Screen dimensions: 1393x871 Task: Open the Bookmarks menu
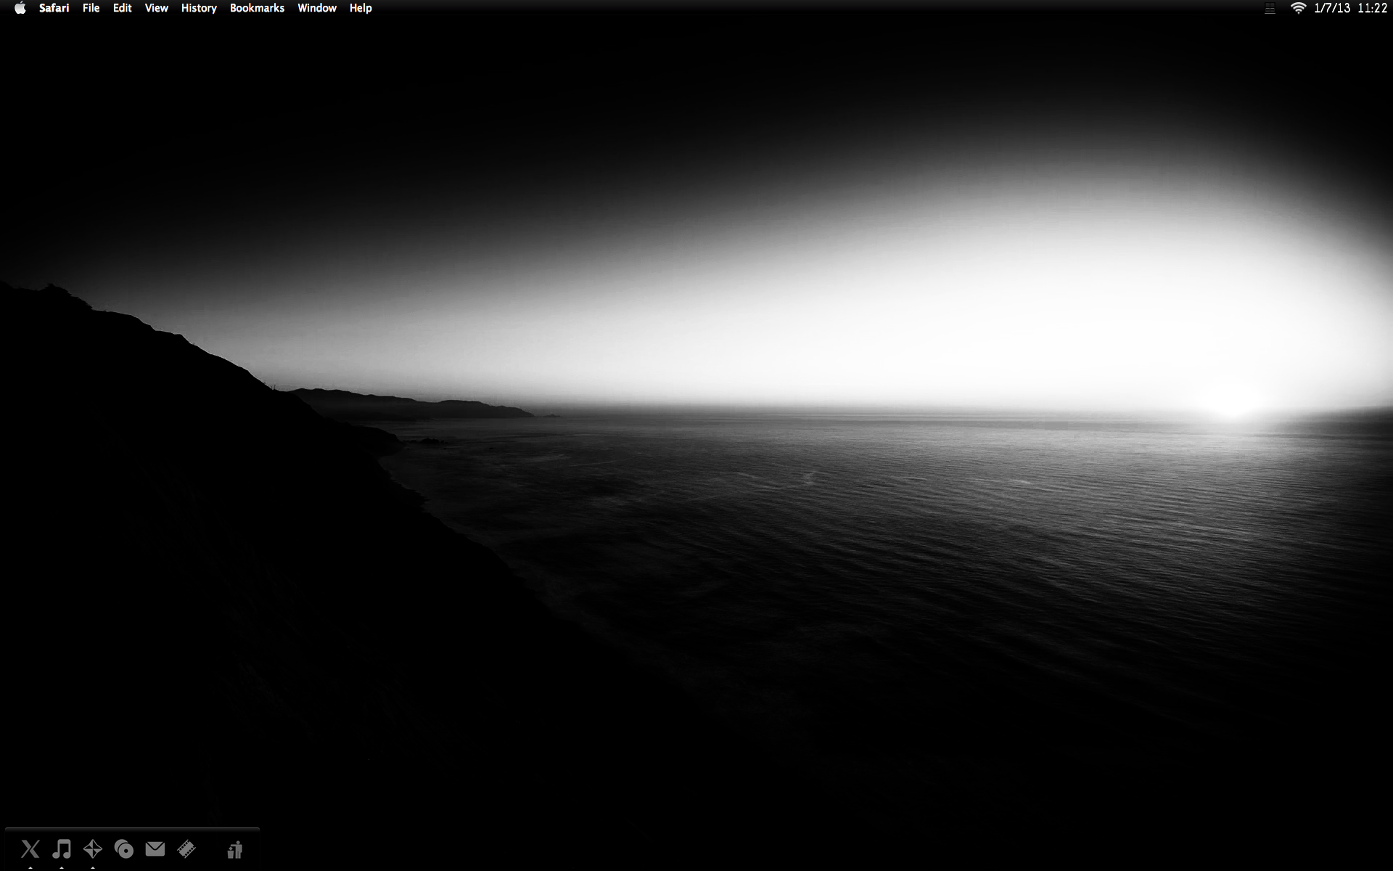(257, 8)
